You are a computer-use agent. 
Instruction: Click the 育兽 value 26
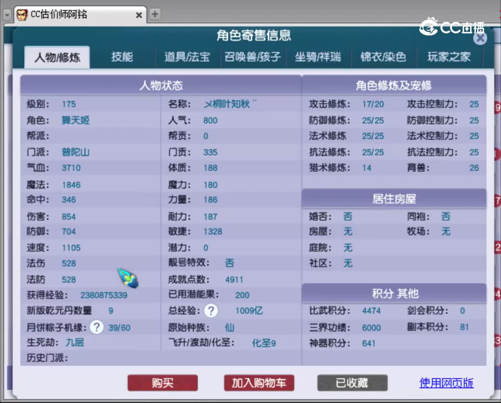pyautogui.click(x=474, y=168)
